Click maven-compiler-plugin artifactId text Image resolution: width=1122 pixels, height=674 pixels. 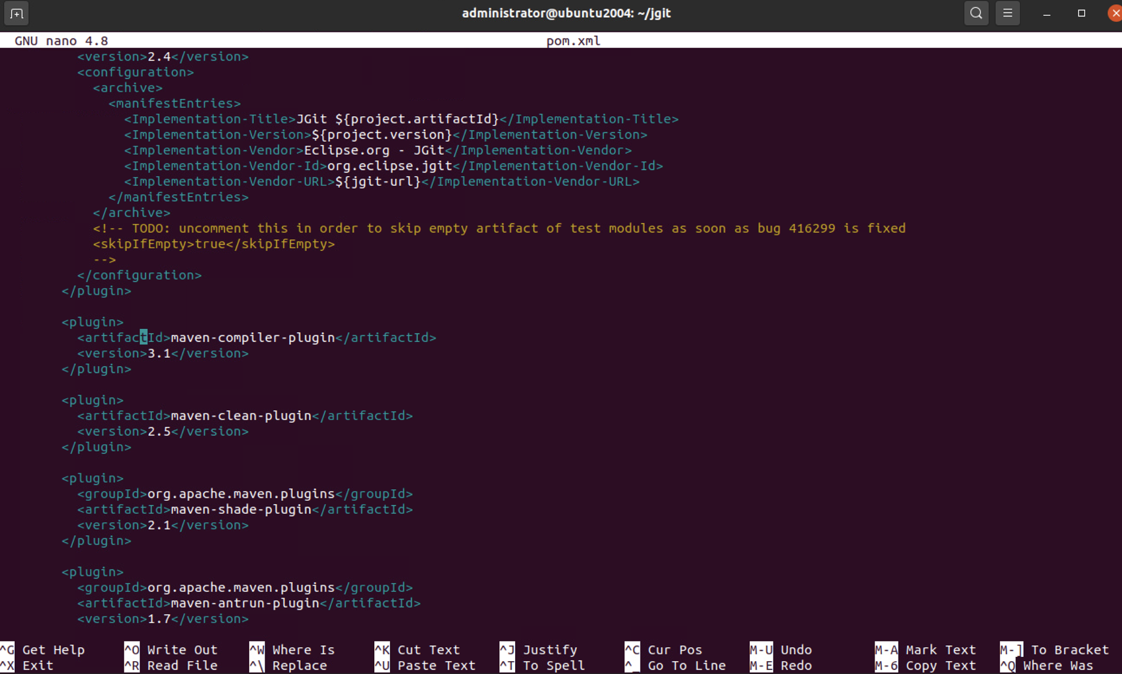coord(253,338)
